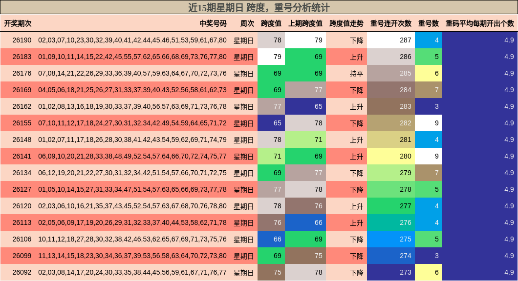Click the 中奖号码 column header

click(x=213, y=23)
